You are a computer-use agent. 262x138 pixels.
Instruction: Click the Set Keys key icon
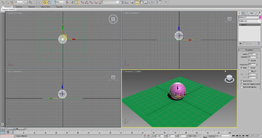[x=205, y=137]
